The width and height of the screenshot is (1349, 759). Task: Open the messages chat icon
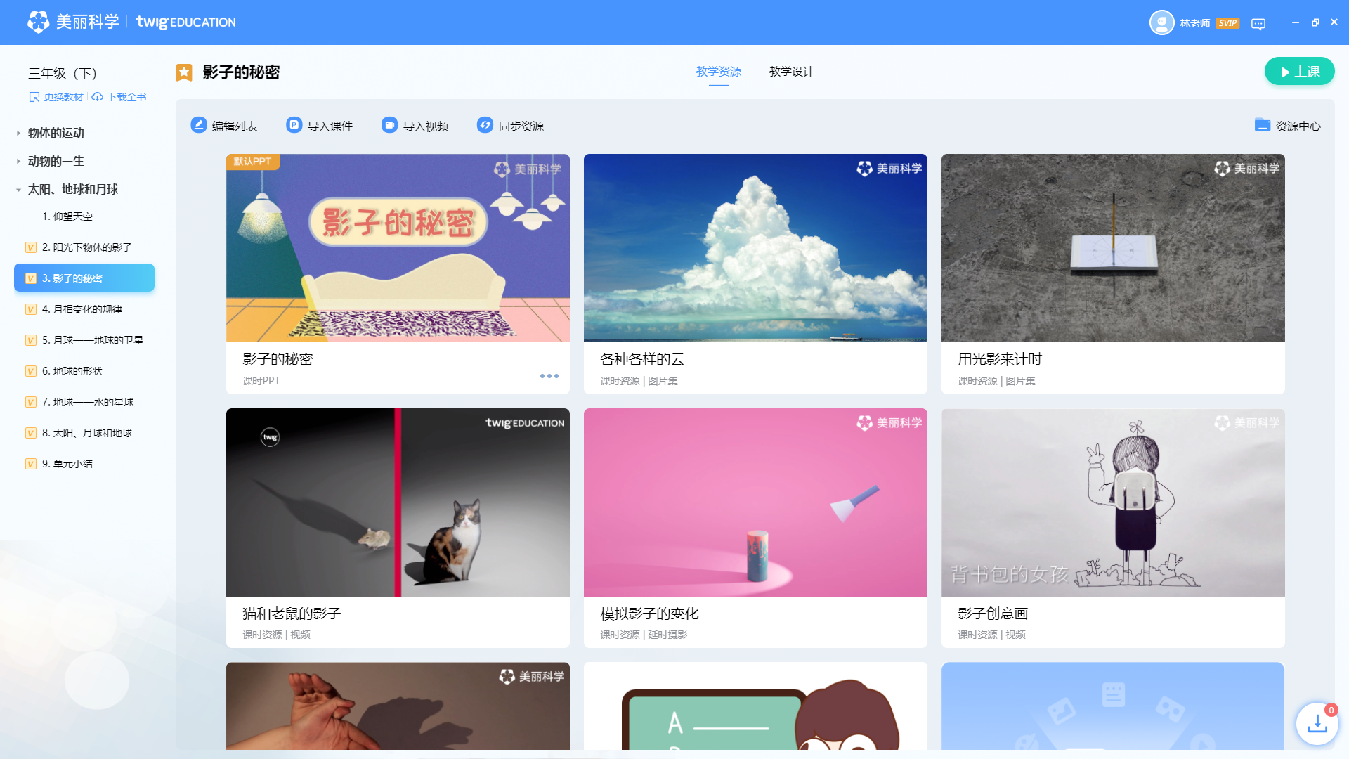[x=1258, y=24]
